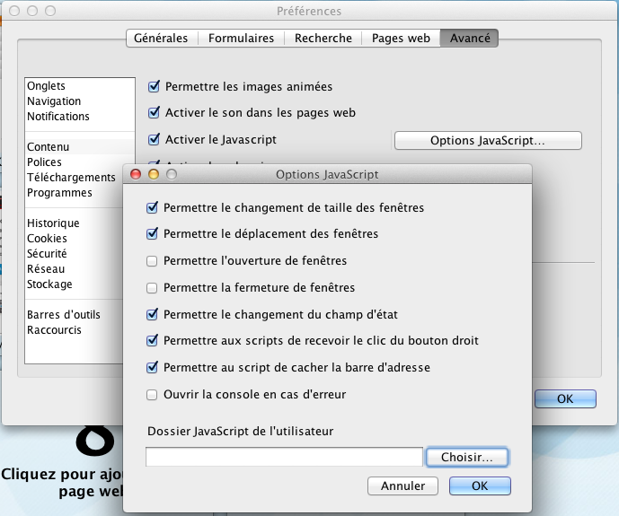Select Onglets in the sidebar list
Image resolution: width=619 pixels, height=516 pixels.
pos(46,86)
